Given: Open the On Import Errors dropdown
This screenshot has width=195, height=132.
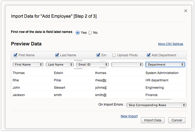Looking at the screenshot, I should [x=156, y=105].
